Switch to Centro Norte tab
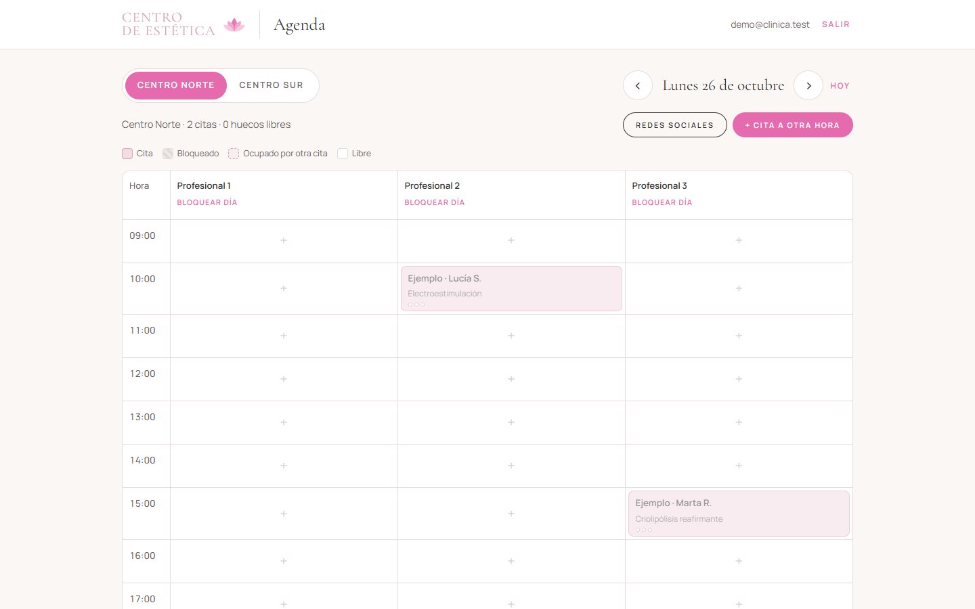975x609 pixels. click(176, 85)
